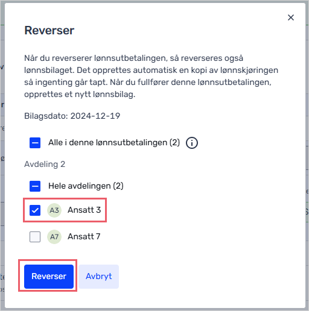Screen dimensions: 309x311
Task: Close the Reverser dialog with the X
Action: click(x=291, y=17)
